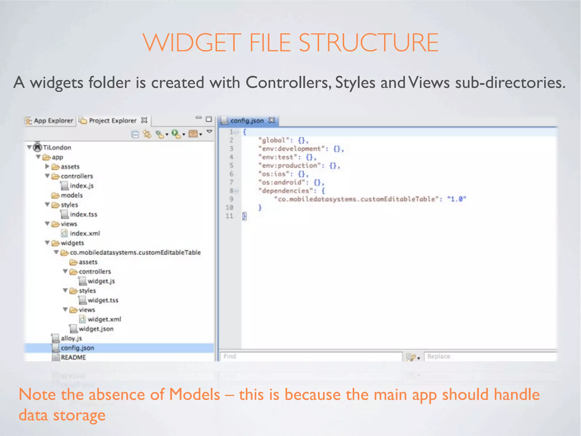Viewport: 581px width, 436px height.
Task: Collapse the app views folder
Action: (47, 224)
